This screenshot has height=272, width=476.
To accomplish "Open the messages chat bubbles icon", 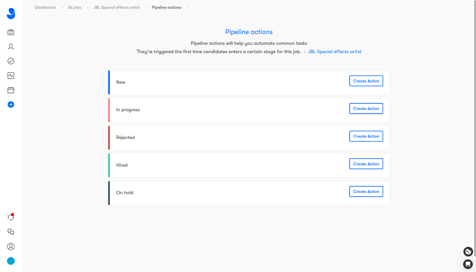I will [11, 232].
